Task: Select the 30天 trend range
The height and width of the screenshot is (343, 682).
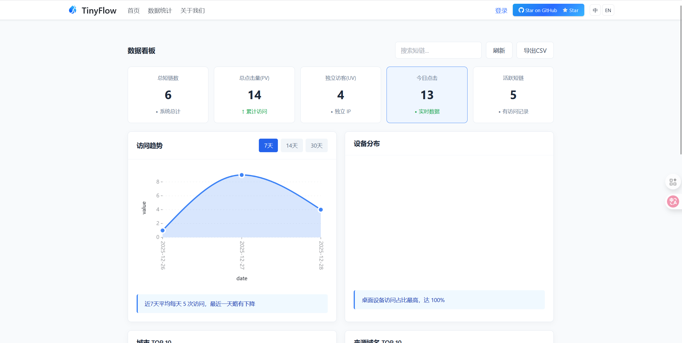Action: 316,146
